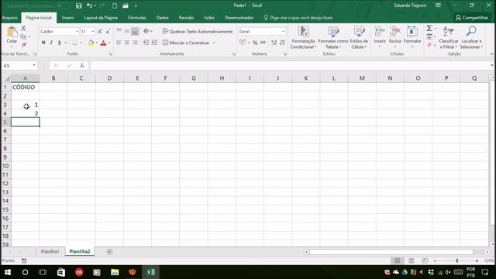Click AutoSum sigma icon
Viewport: 496px width, 279px height.
429,29
